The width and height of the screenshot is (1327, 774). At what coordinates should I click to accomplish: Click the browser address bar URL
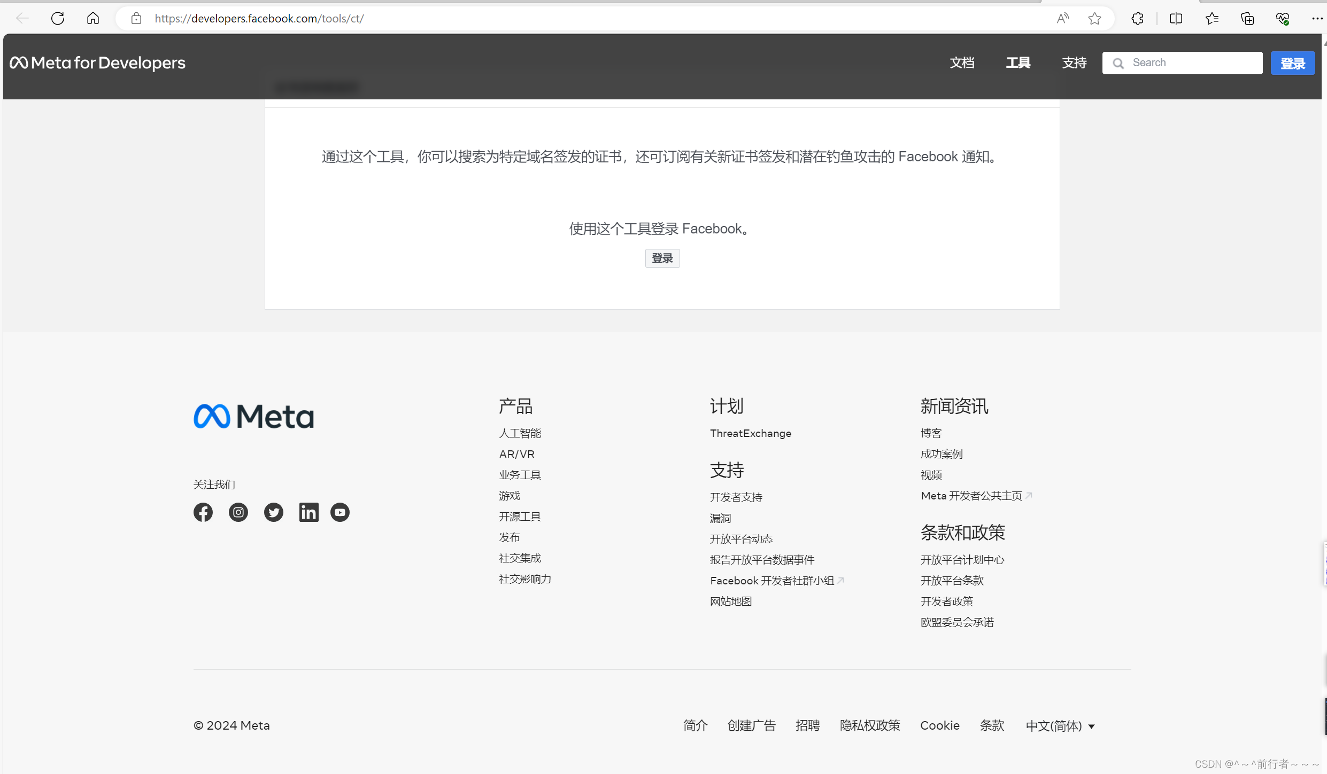point(259,19)
